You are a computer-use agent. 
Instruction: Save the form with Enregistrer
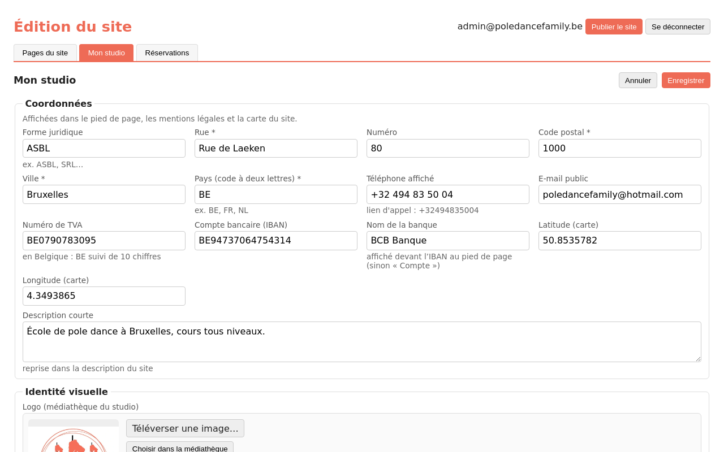[x=686, y=80]
